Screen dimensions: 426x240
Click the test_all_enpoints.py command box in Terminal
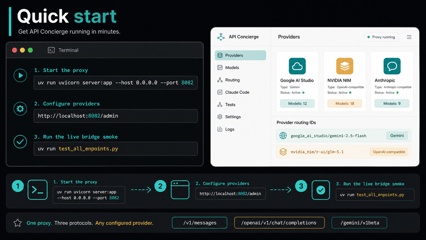[x=116, y=149]
